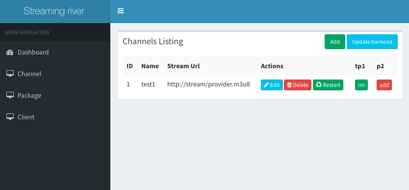
Task: Toggle sidebar with hamburger menu icon
Action: point(121,11)
